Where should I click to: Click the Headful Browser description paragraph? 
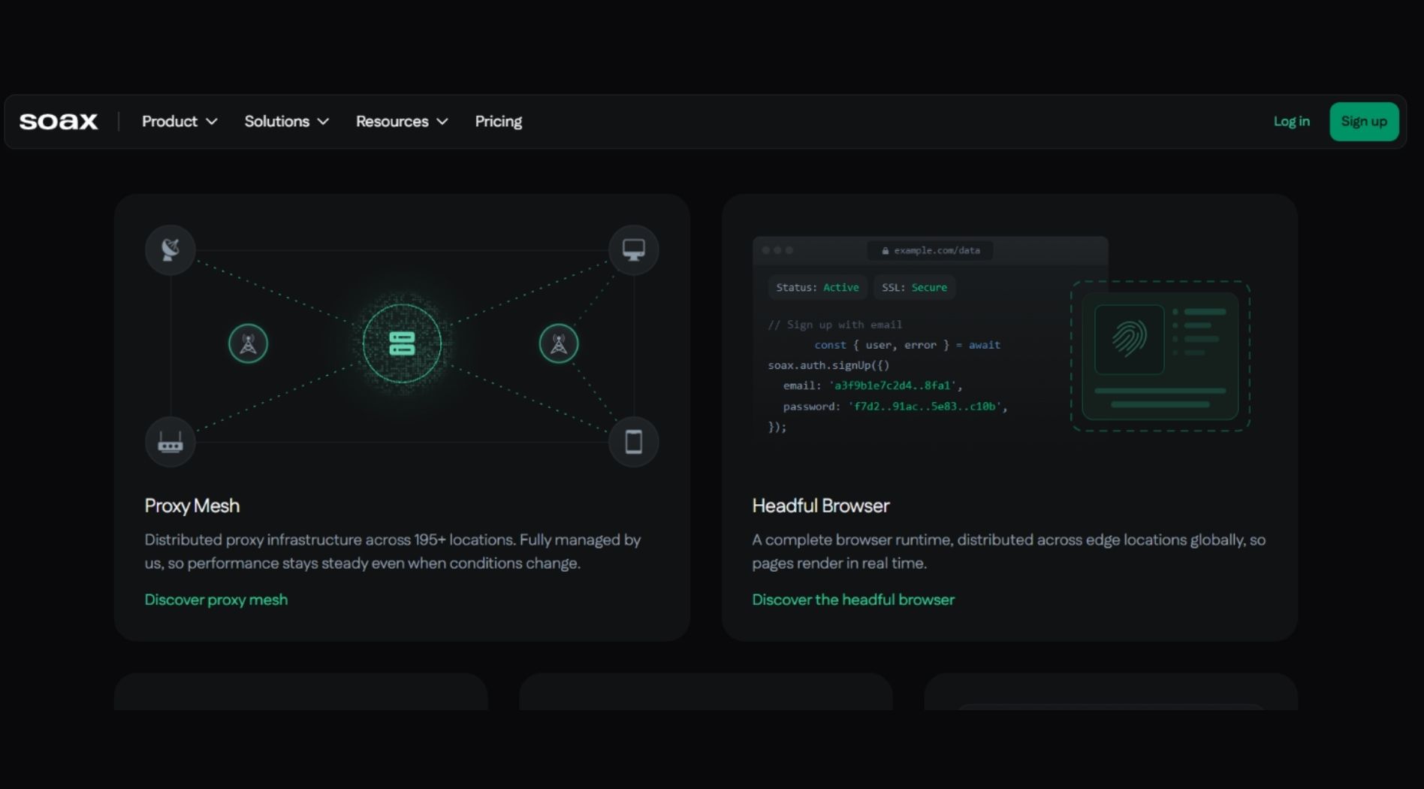1009,552
